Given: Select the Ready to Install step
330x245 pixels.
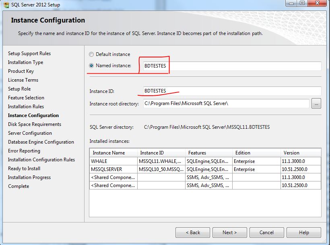Looking at the screenshot, I should 24,169.
